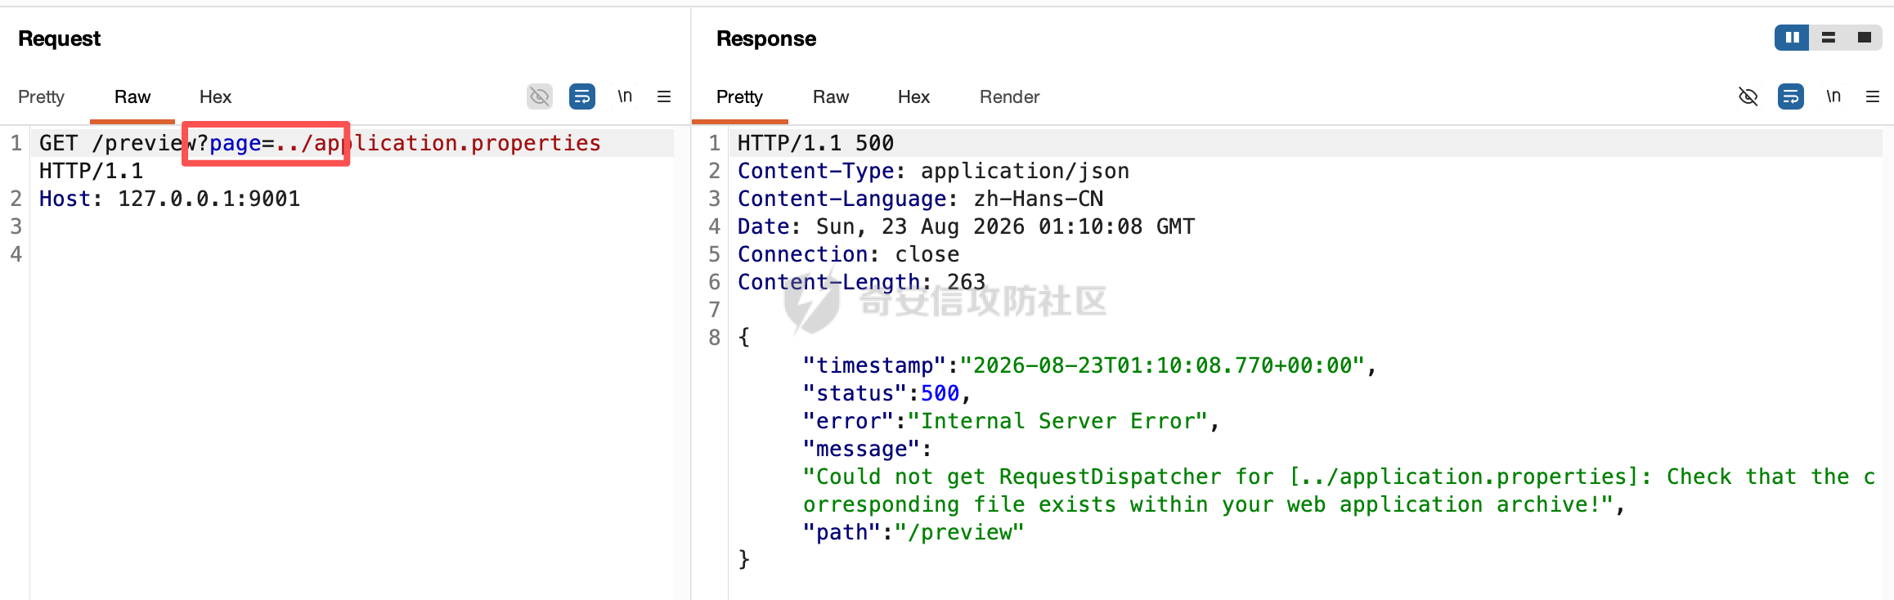Click the Content-Language: zh-Hans-CN header
This screenshot has width=1894, height=600.
[x=921, y=199]
